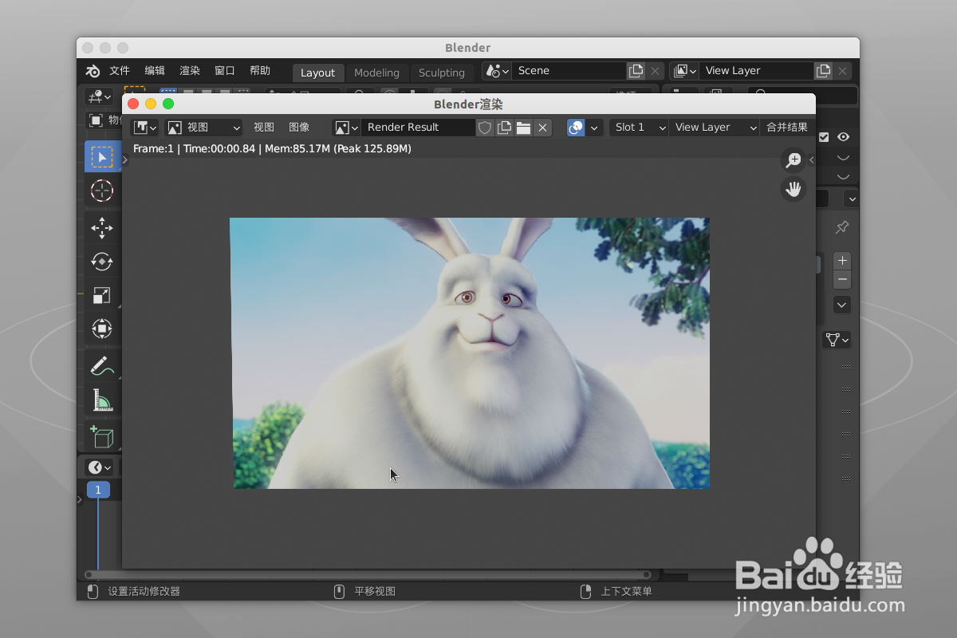Click the fake user shield icon
The image size is (957, 638).
pos(485,128)
